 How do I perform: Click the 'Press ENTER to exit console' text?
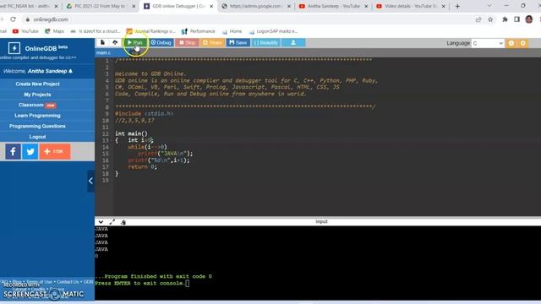point(139,283)
